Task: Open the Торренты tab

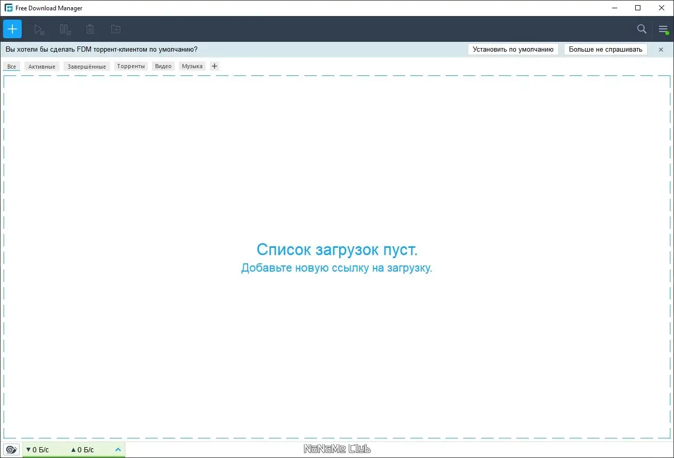Action: tap(131, 66)
